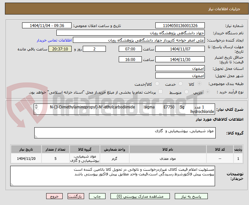This screenshot has width=249, height=205.
Task: Click the تعداد / مقدار column header
Action: pyautogui.click(x=55, y=149)
